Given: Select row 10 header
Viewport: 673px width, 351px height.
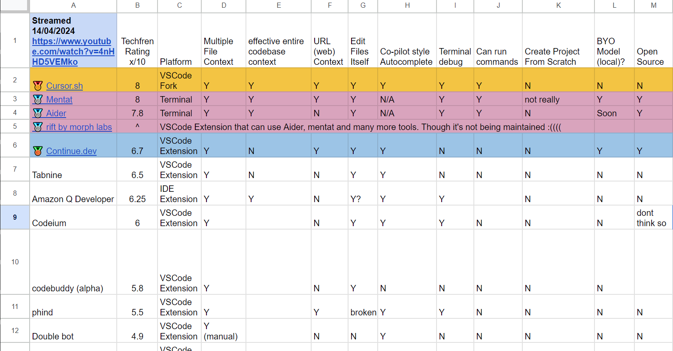Looking at the screenshot, I should tap(15, 262).
